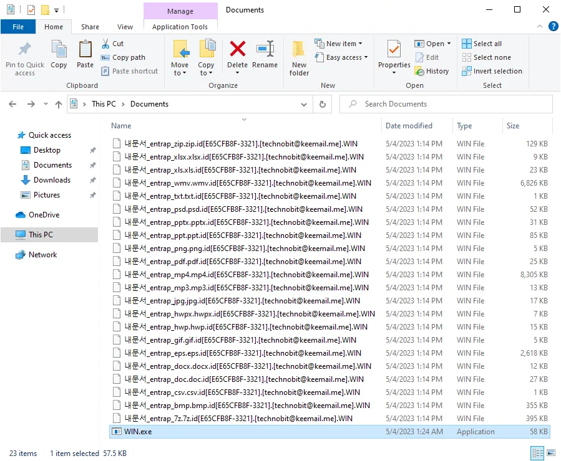Open History in the ribbon
The height and width of the screenshot is (461, 561).
click(x=432, y=71)
